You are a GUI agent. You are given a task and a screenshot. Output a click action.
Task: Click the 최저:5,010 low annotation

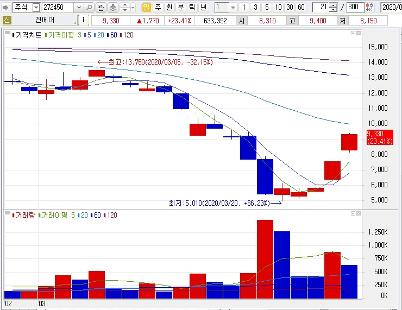pos(225,203)
